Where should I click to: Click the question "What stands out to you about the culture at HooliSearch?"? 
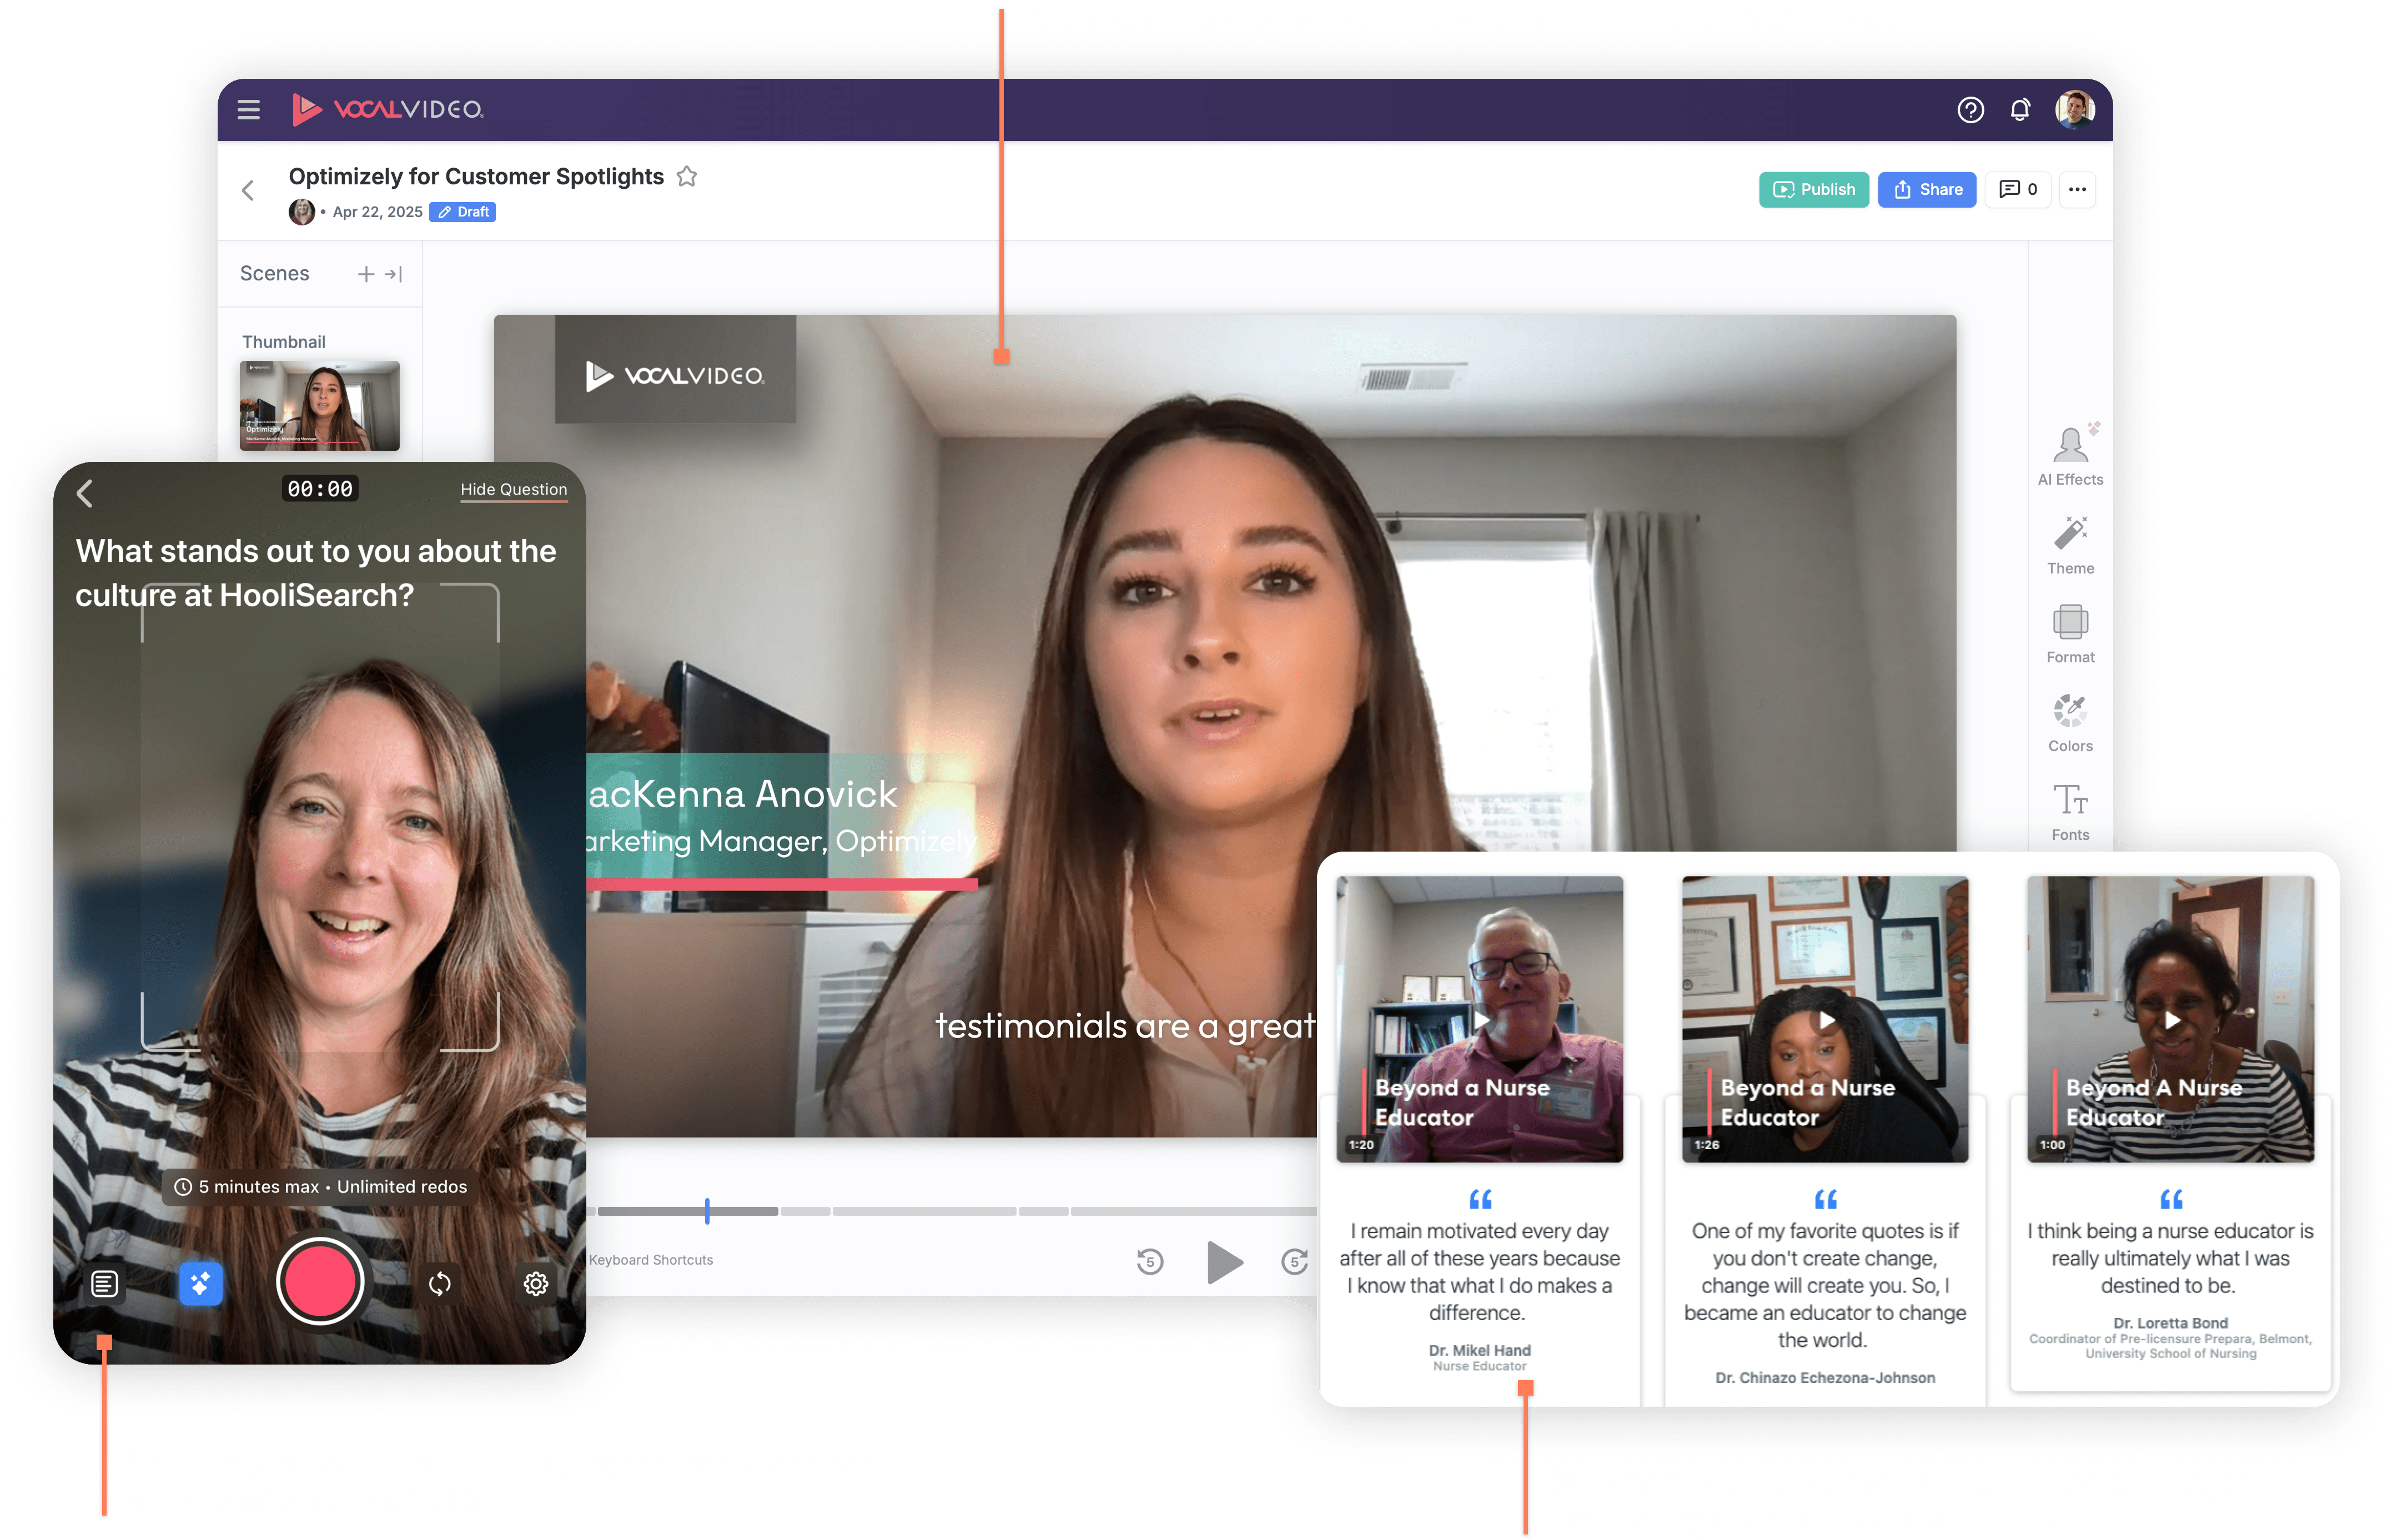click(316, 573)
